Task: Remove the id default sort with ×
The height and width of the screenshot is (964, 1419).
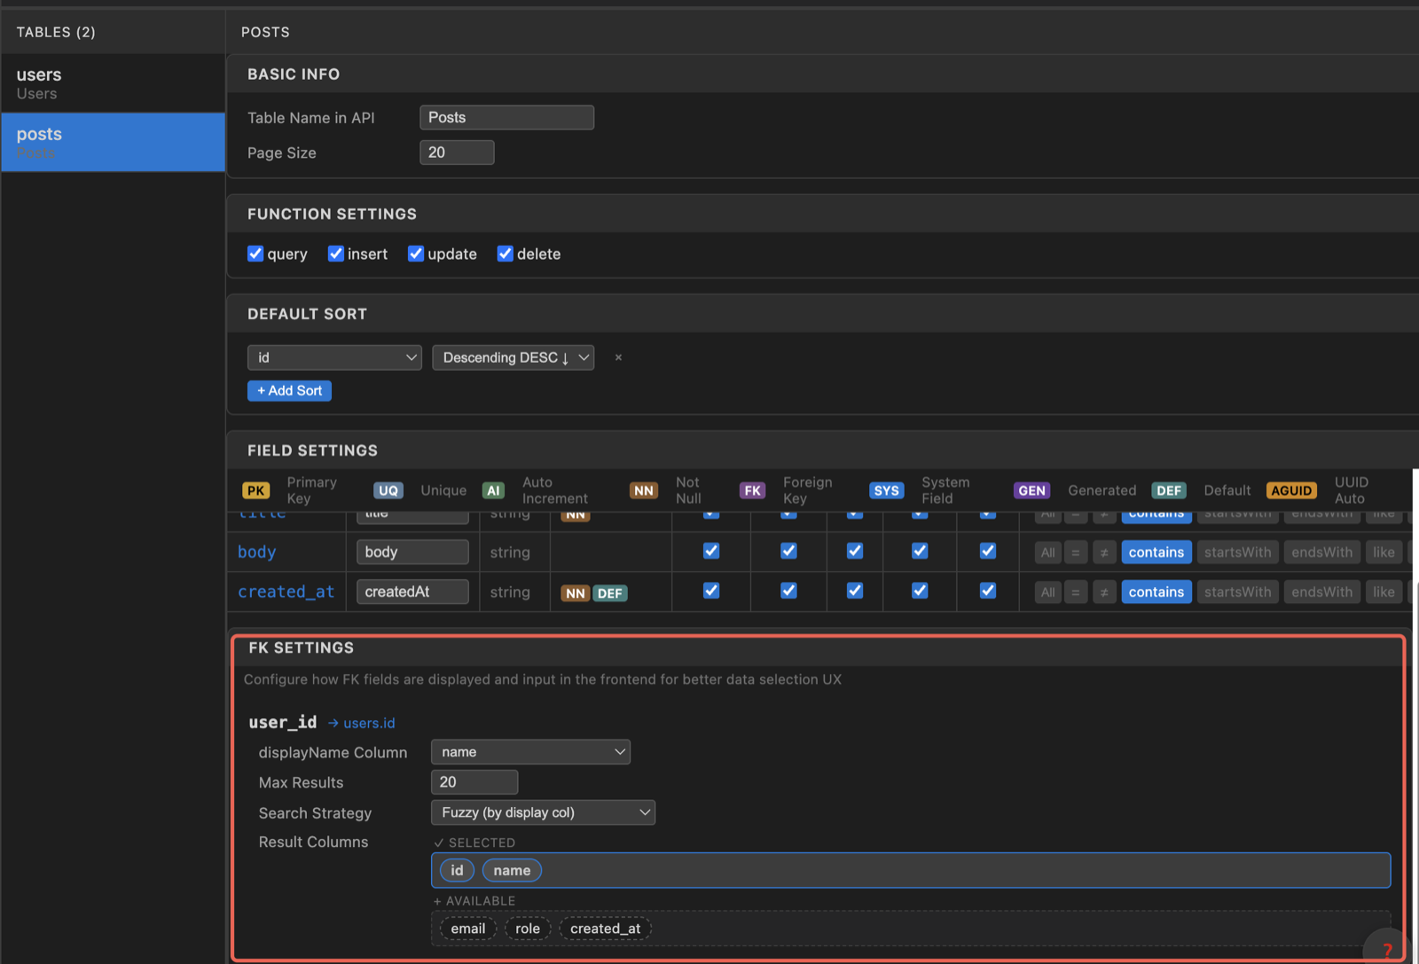Action: [618, 357]
